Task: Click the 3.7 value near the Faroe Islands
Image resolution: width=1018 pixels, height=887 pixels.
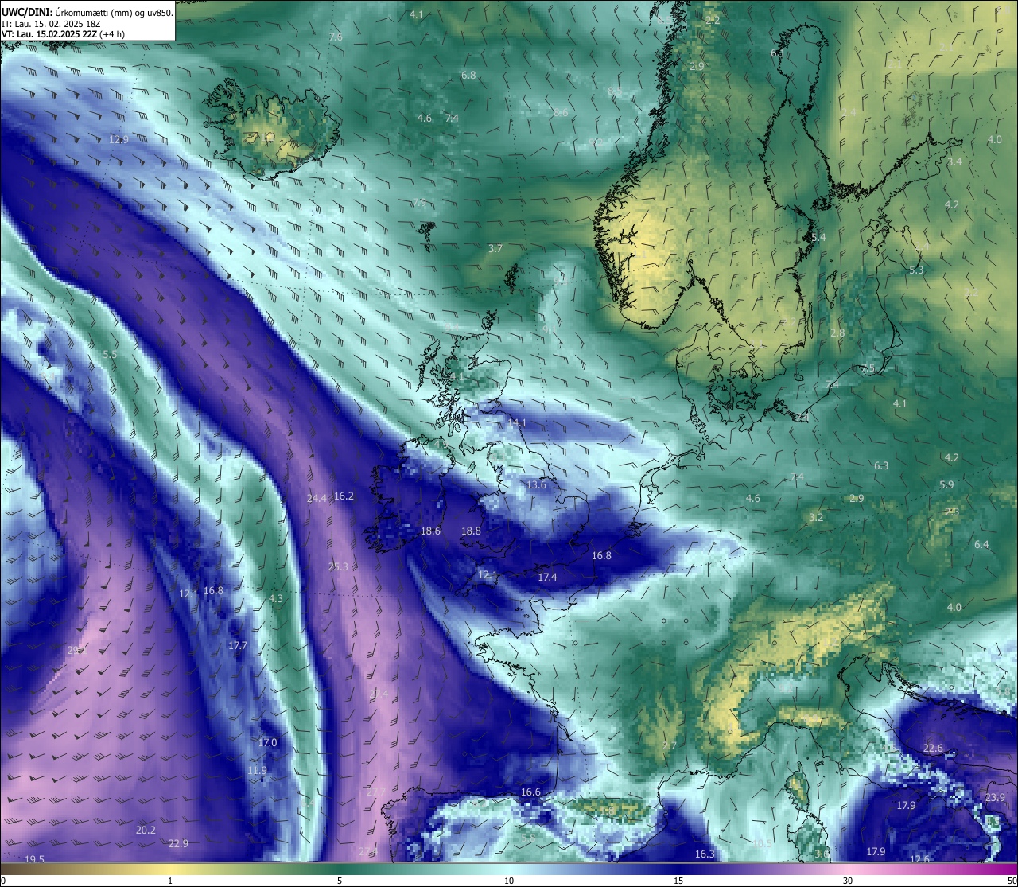Action: point(495,249)
